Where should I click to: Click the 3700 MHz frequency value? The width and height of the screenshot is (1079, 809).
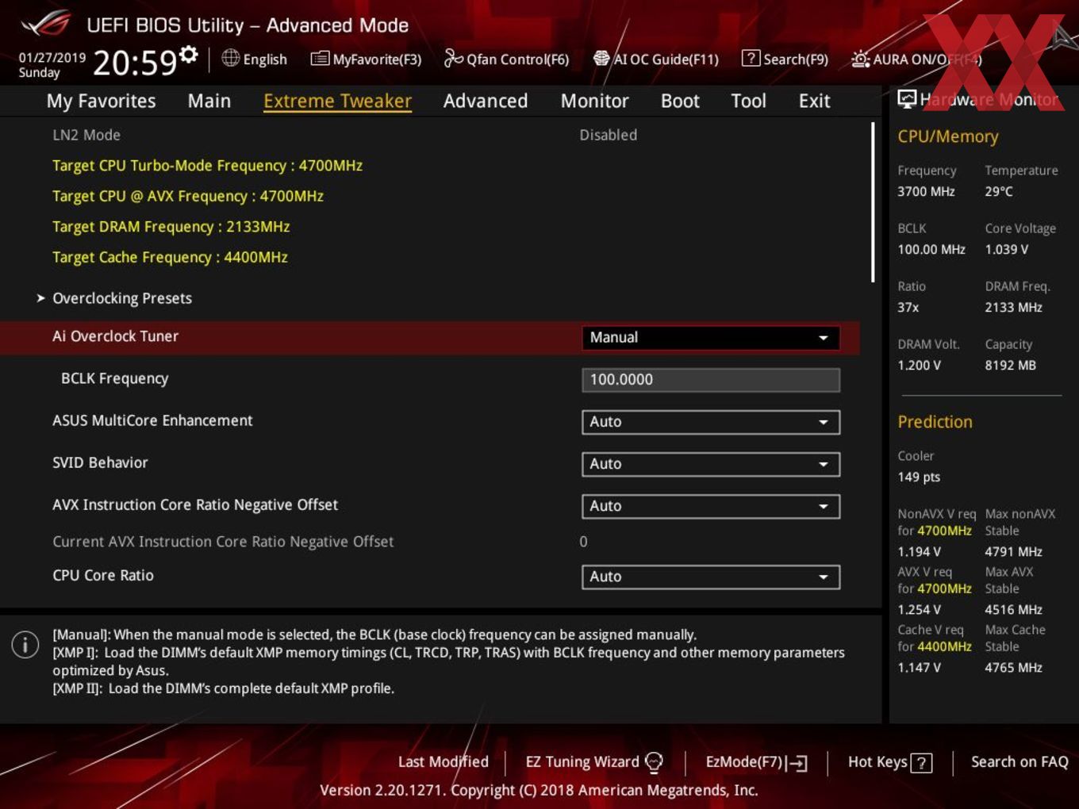click(926, 191)
